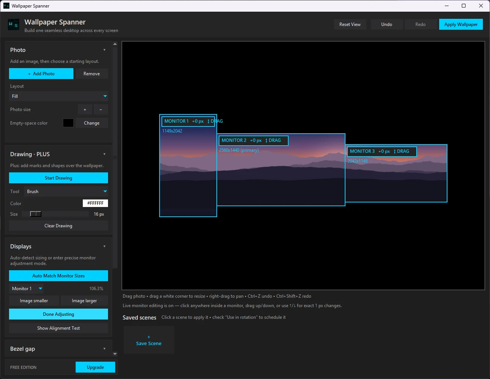The height and width of the screenshot is (379, 490).
Task: Increase photo size with plus button
Action: (85, 110)
